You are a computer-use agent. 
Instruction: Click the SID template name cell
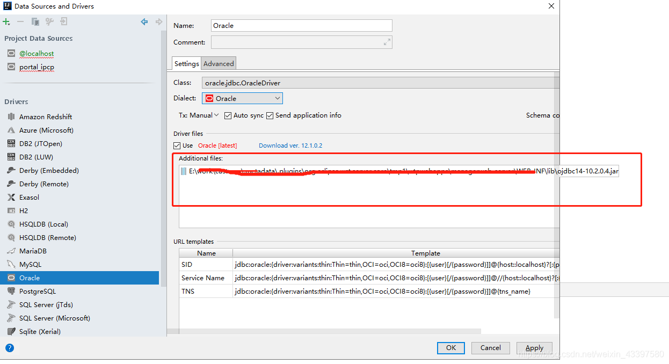206,265
